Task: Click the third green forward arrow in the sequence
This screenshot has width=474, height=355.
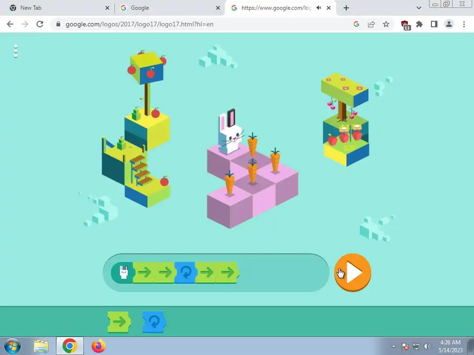Action: (x=206, y=273)
